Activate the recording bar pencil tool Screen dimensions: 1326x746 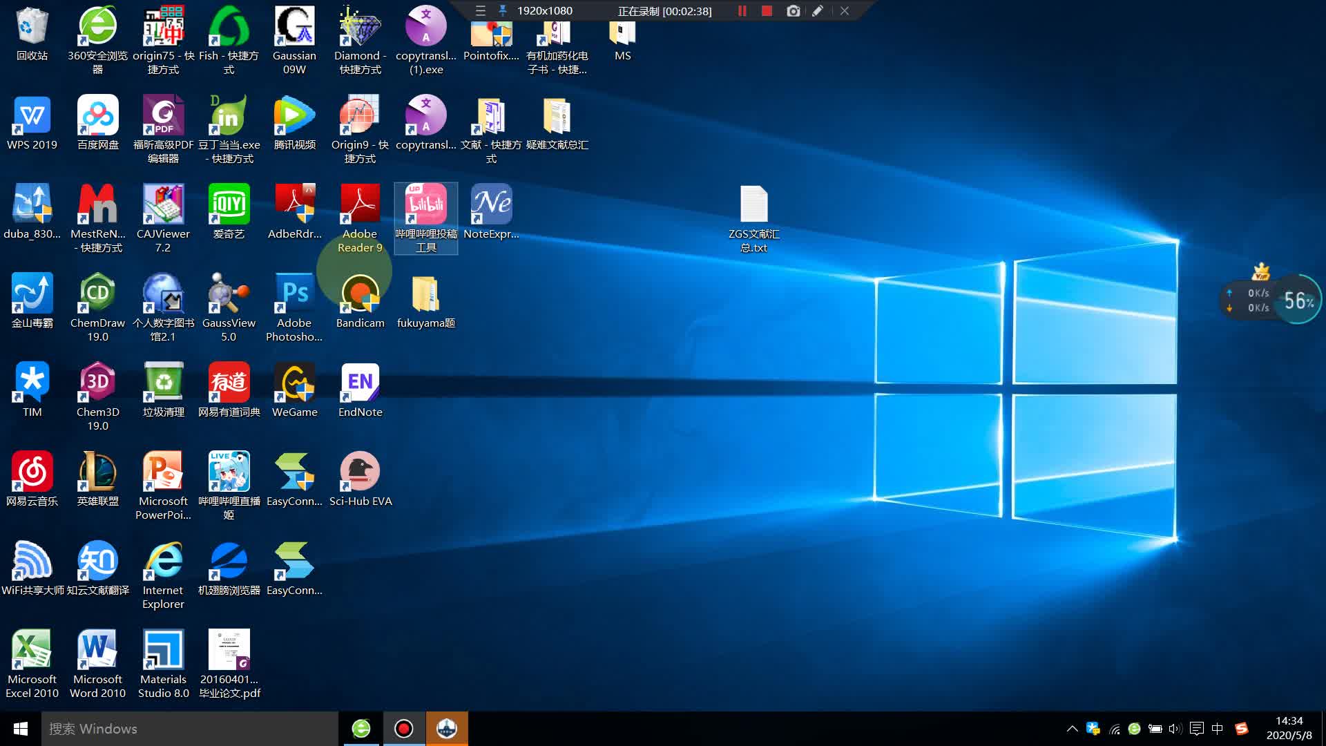(x=818, y=11)
